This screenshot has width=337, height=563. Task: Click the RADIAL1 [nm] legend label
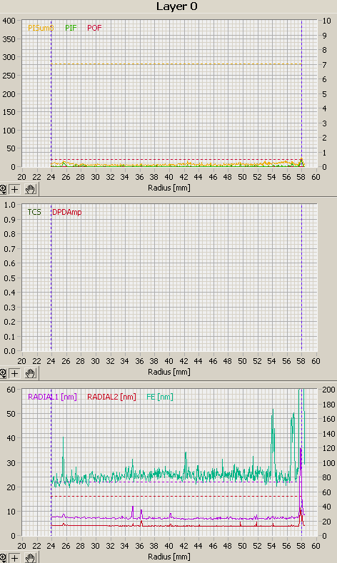pyautogui.click(x=52, y=397)
